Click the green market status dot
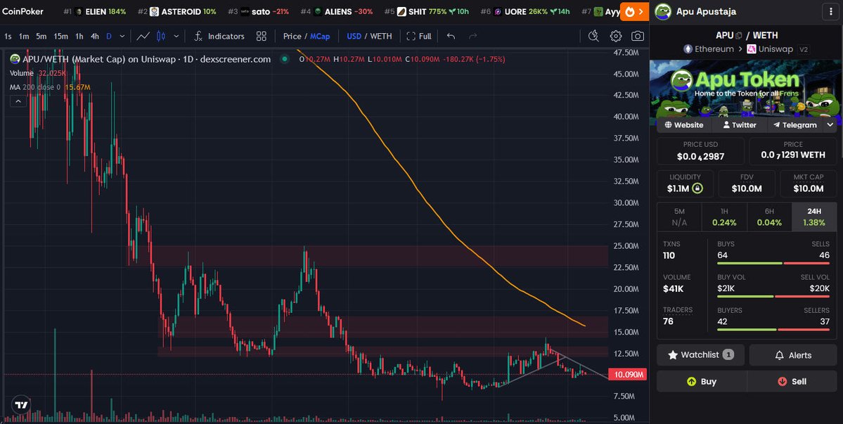843x424 pixels. click(285, 59)
